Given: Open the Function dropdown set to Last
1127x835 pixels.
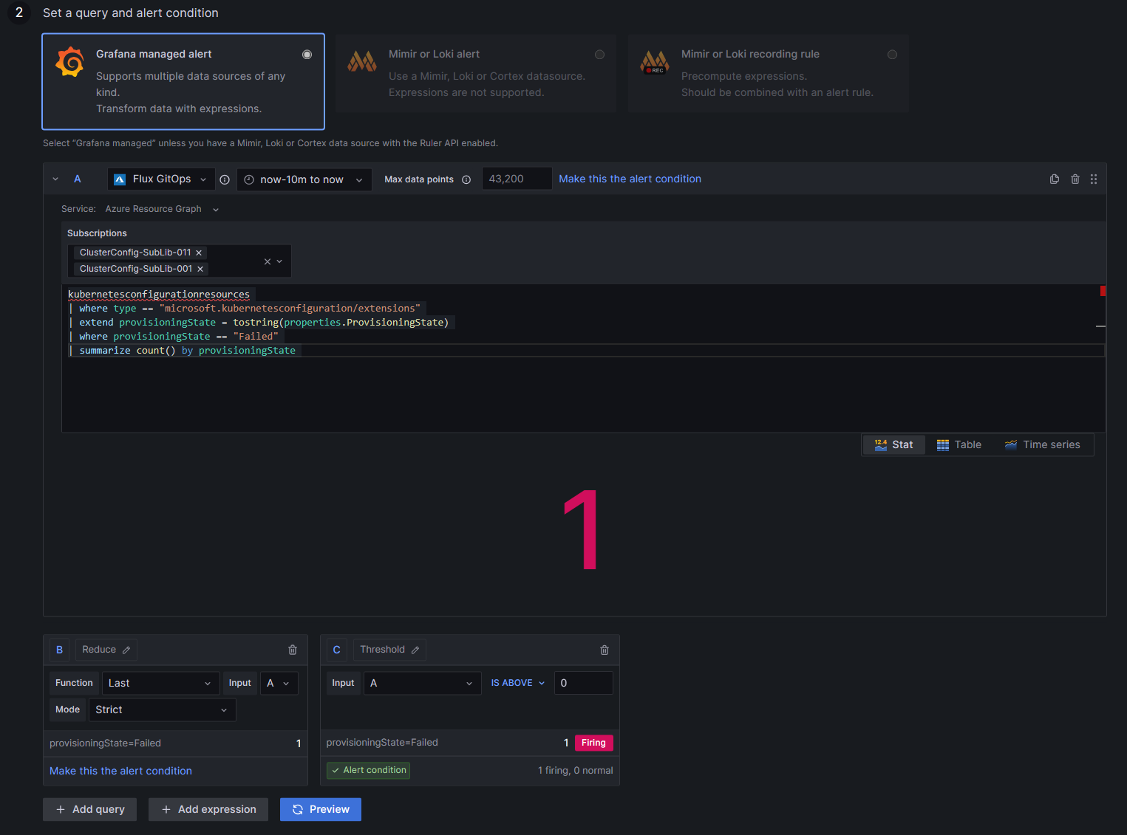Looking at the screenshot, I should pos(161,683).
